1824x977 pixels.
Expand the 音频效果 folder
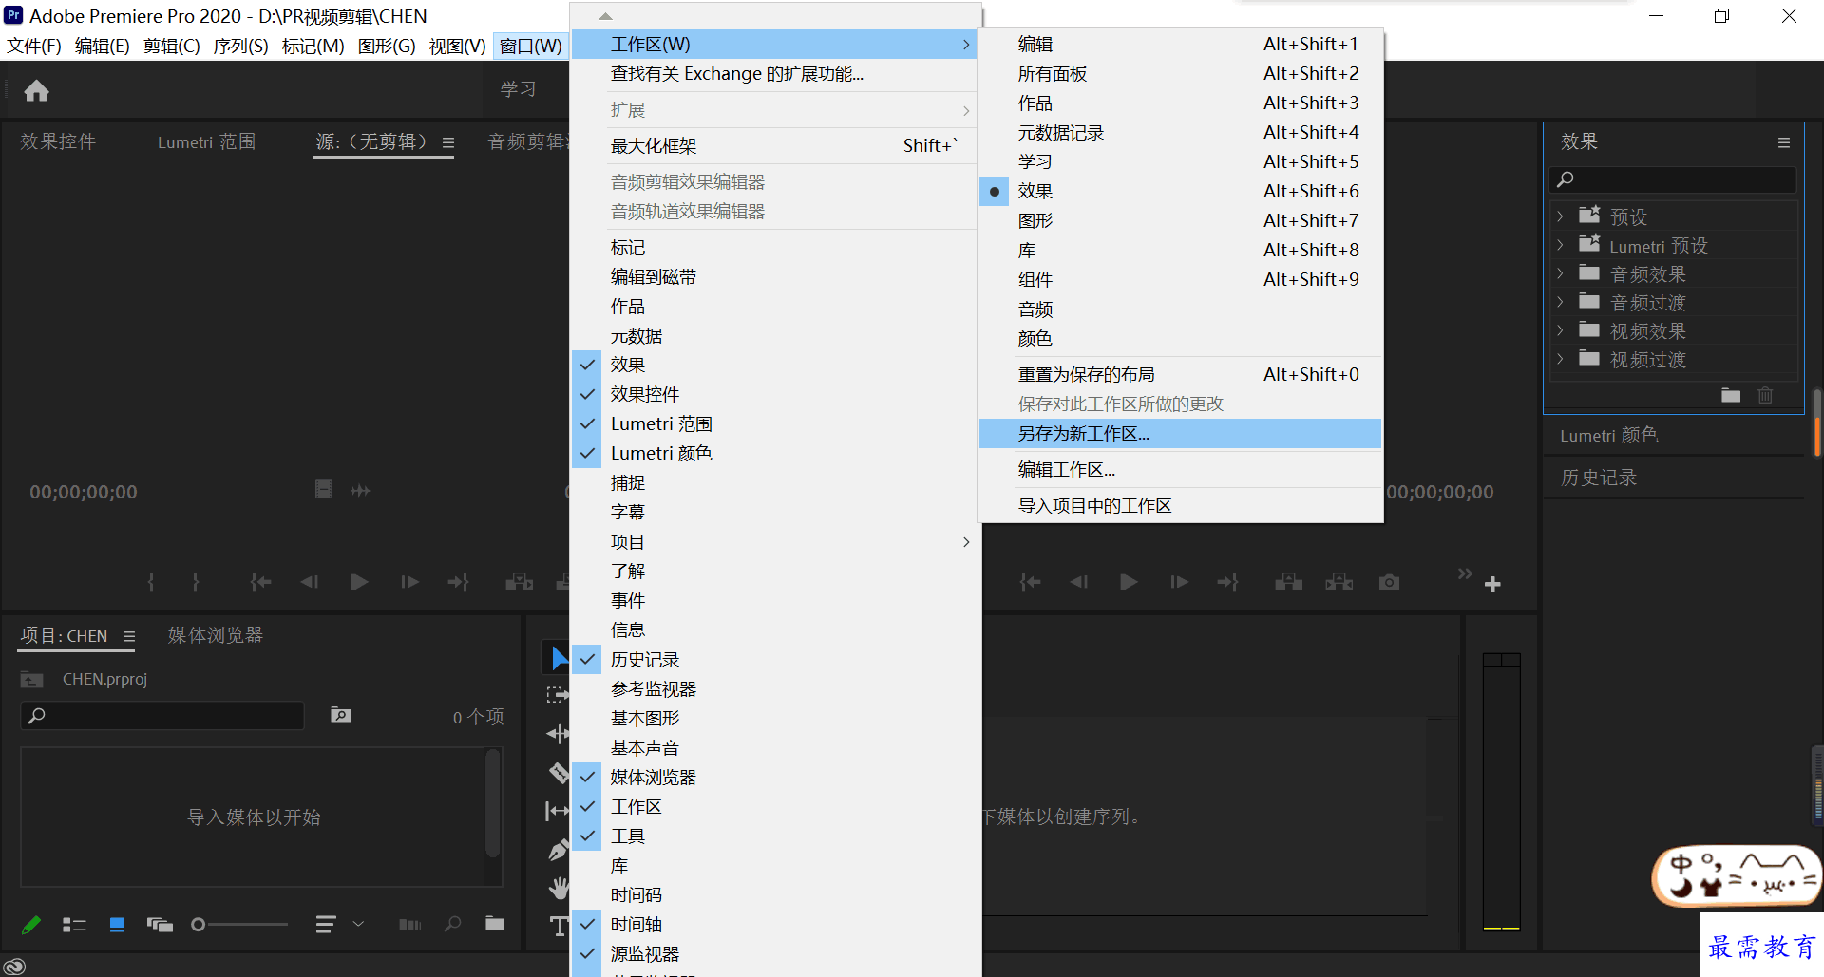pos(1560,273)
